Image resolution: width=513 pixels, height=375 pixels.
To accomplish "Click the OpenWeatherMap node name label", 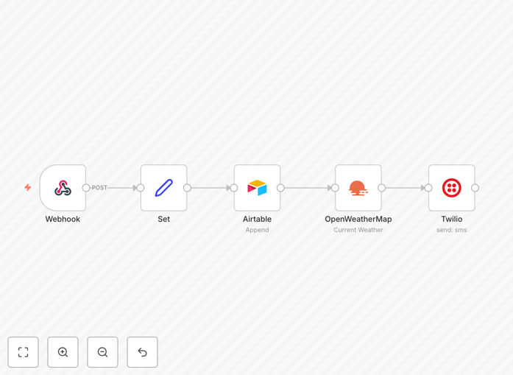I will click(x=358, y=219).
